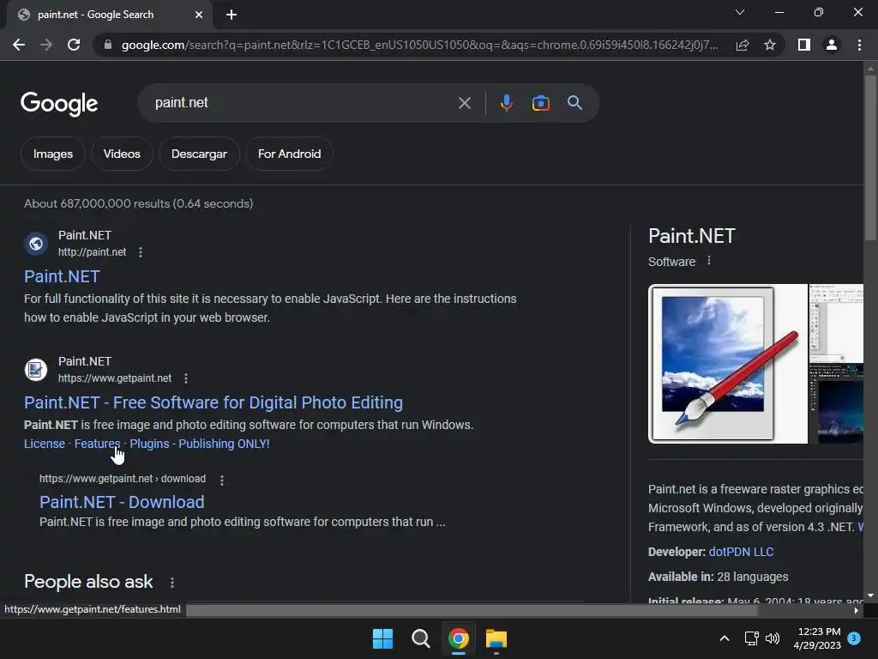The width and height of the screenshot is (878, 659).
Task: Open more options for getpaint.net download result
Action: click(x=222, y=481)
